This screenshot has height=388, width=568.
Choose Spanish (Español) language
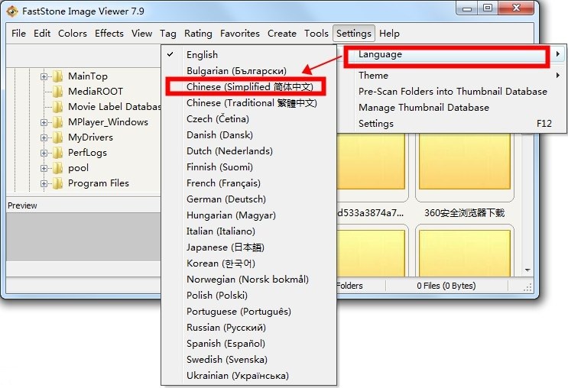pos(248,344)
